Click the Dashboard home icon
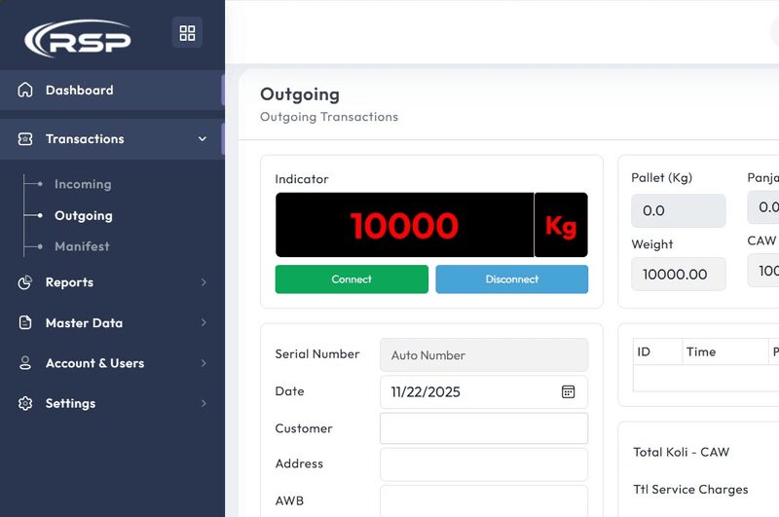This screenshot has height=517, width=779. click(x=25, y=90)
